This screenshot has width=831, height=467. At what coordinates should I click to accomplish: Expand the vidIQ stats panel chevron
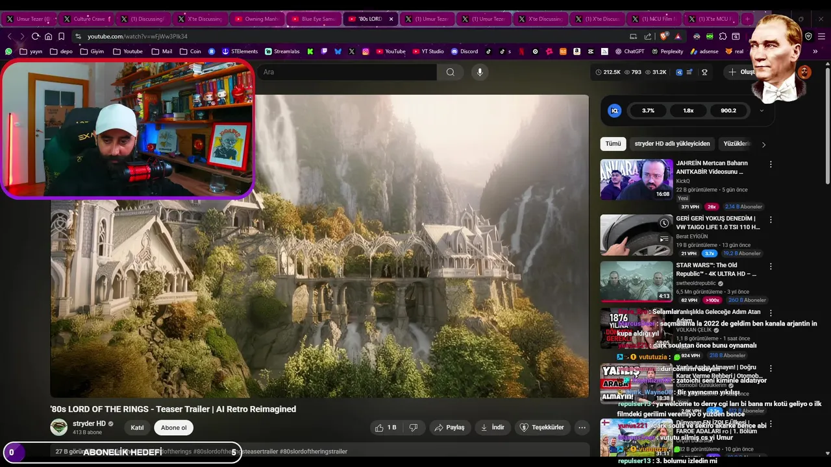pyautogui.click(x=762, y=111)
